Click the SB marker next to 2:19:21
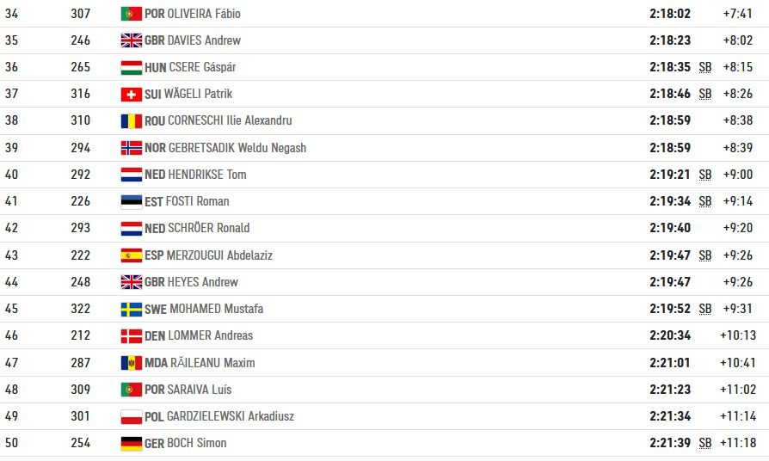The height and width of the screenshot is (461, 769). [x=705, y=175]
